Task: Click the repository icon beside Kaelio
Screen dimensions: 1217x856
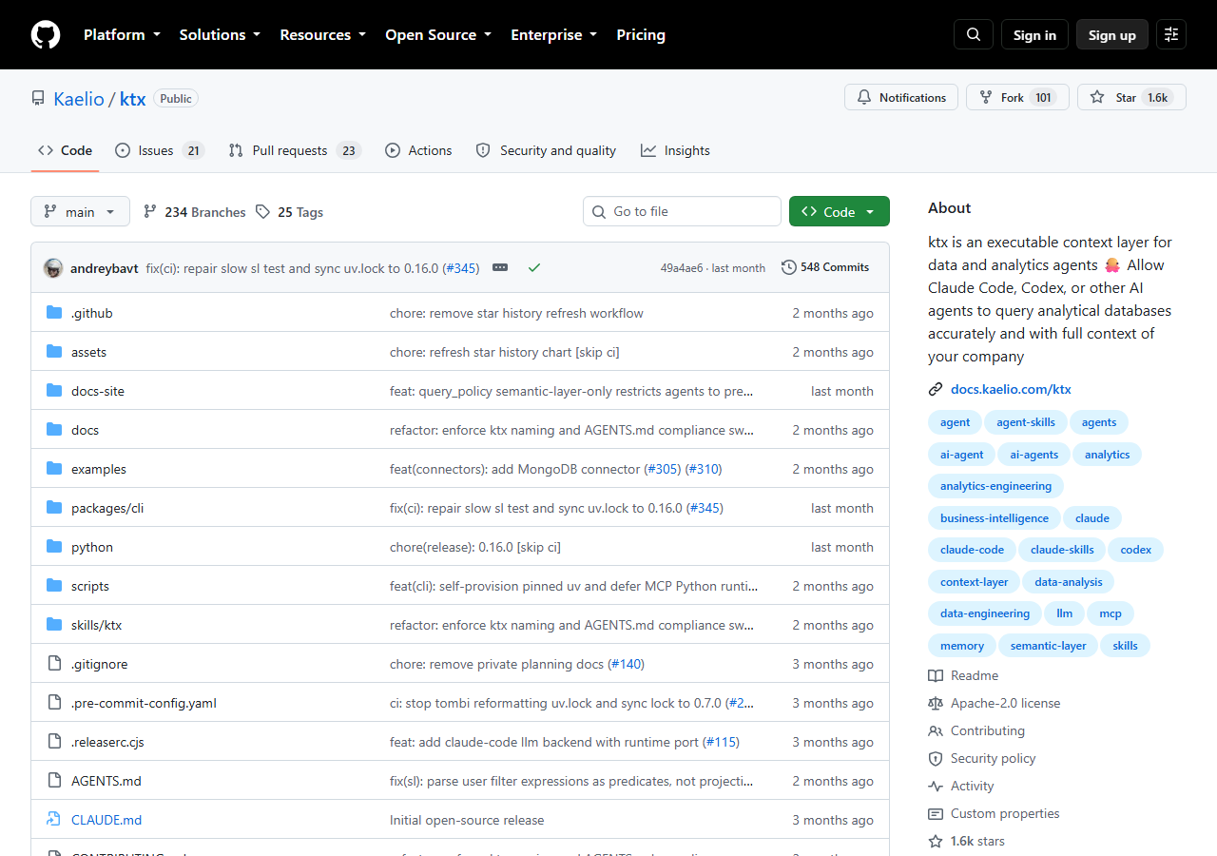Action: [x=38, y=98]
